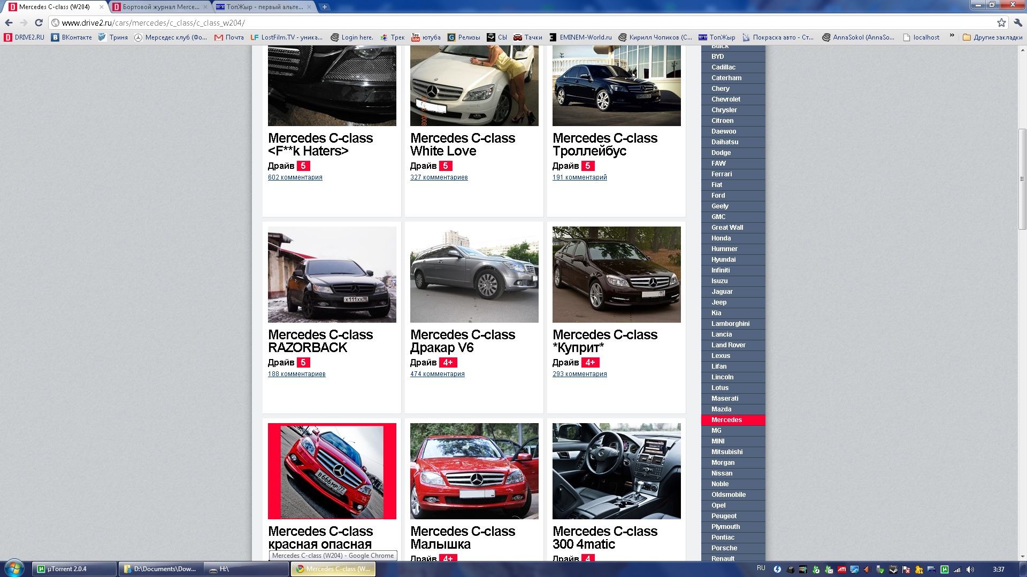Open the H:\ drive taskbar button

coord(247,569)
